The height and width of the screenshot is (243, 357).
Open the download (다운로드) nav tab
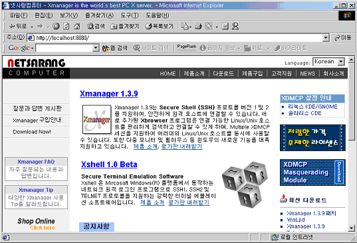(x=223, y=74)
